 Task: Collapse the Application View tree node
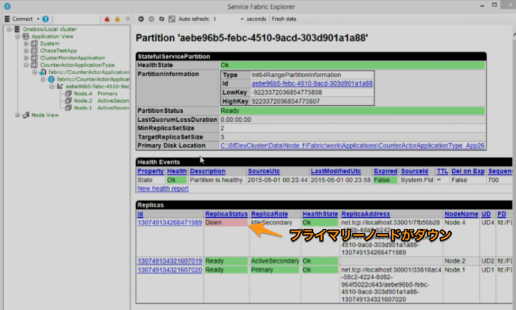tap(18, 36)
